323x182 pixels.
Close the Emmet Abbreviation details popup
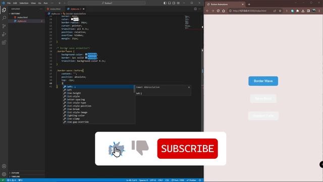pos(189,87)
